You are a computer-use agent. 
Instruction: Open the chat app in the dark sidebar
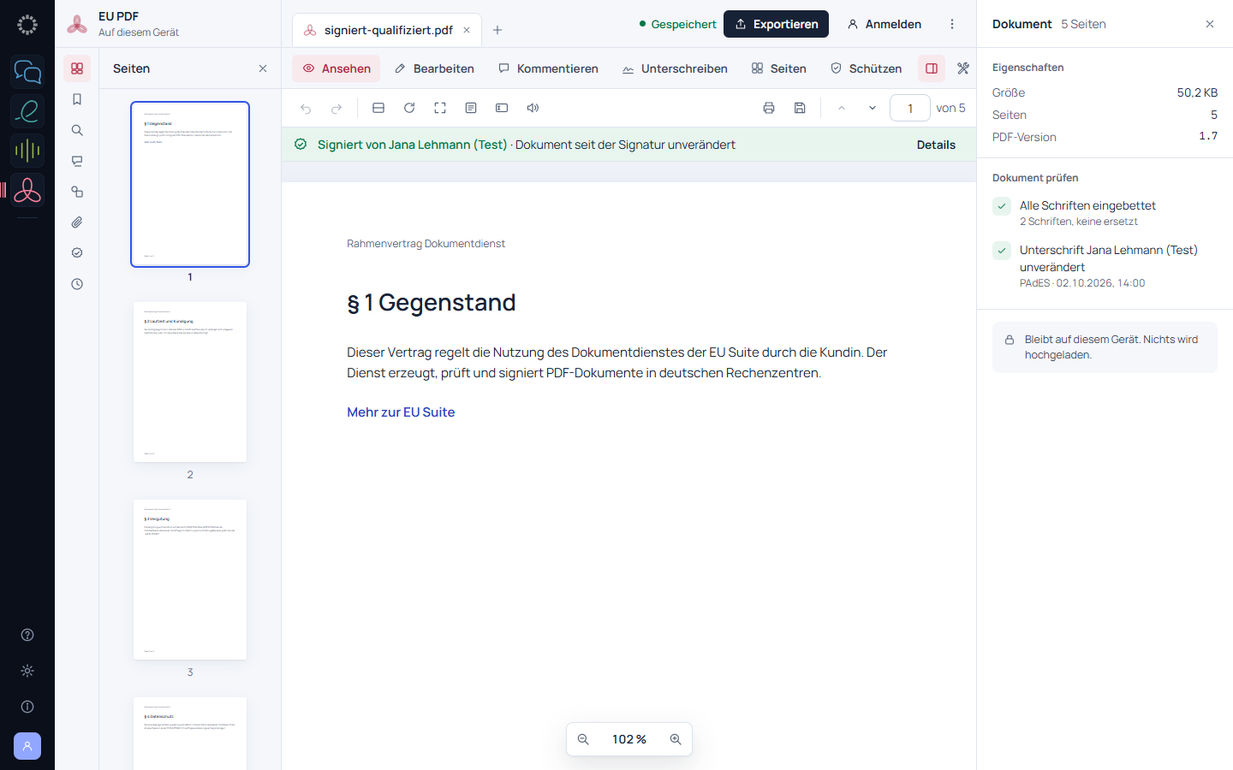27,72
